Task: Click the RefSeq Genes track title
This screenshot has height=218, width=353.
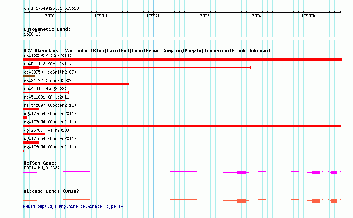Action: 40,163
